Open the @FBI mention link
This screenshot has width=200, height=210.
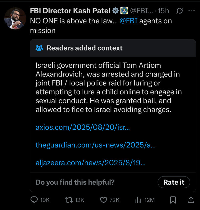click(x=128, y=21)
